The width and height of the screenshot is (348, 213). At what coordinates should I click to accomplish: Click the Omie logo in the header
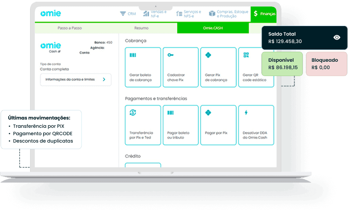coord(51,13)
